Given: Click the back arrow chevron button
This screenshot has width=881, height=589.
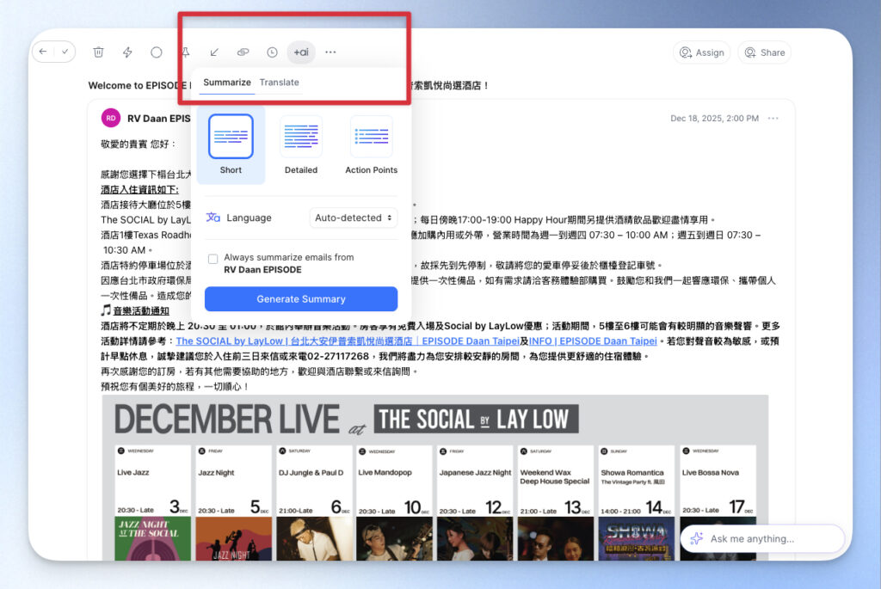Looking at the screenshot, I should click(44, 52).
